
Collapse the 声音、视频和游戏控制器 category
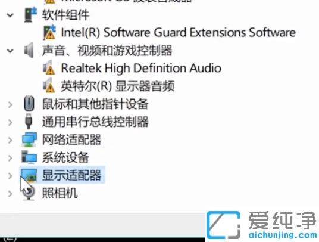coord(10,51)
